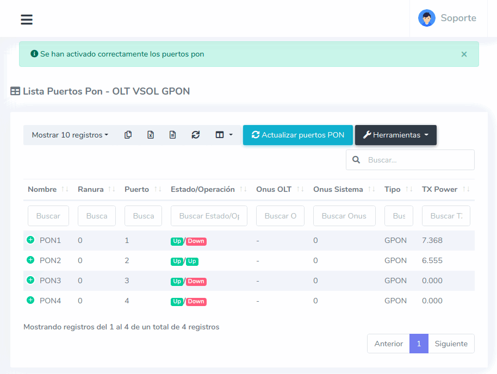Click Anterior pagination button

point(388,344)
